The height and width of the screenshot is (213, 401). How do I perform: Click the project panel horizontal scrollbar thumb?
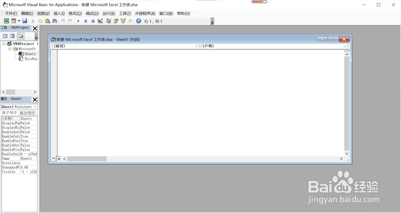(11, 92)
